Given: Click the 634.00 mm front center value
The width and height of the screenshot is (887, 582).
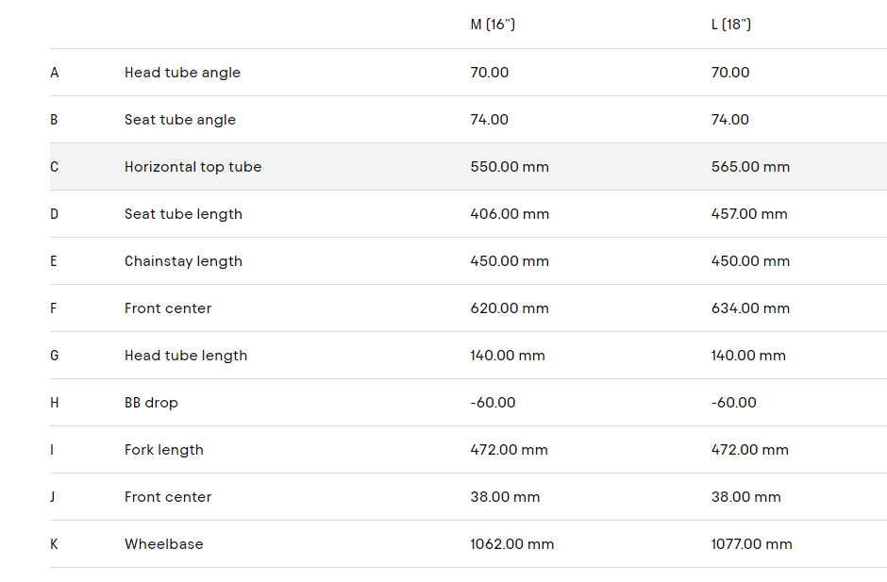Looking at the screenshot, I should 750,308.
